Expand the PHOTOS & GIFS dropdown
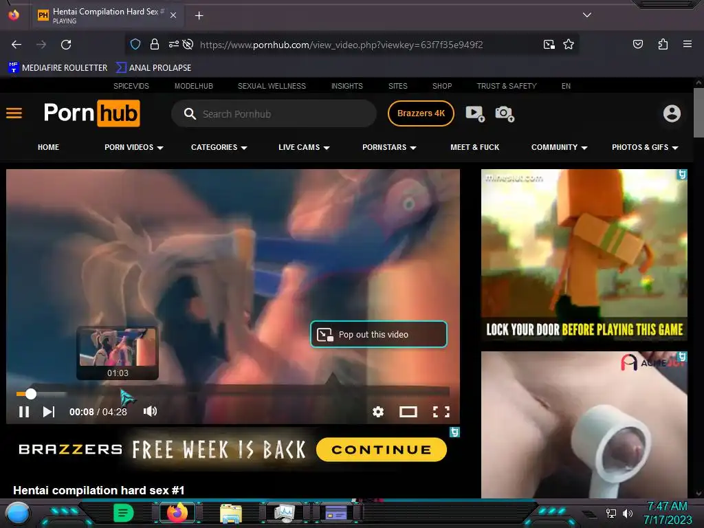Viewport: 704px width, 528px height. point(645,147)
